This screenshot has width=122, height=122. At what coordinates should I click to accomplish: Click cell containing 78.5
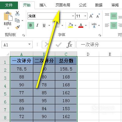22,69
